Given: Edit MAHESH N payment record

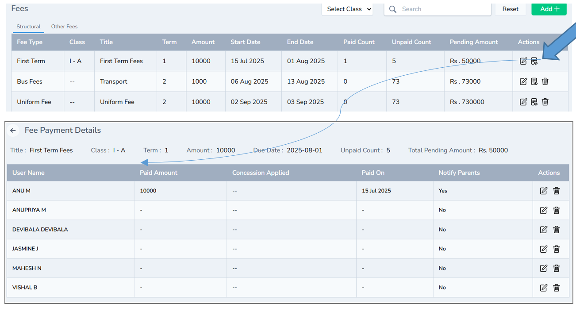Looking at the screenshot, I should coord(544,268).
